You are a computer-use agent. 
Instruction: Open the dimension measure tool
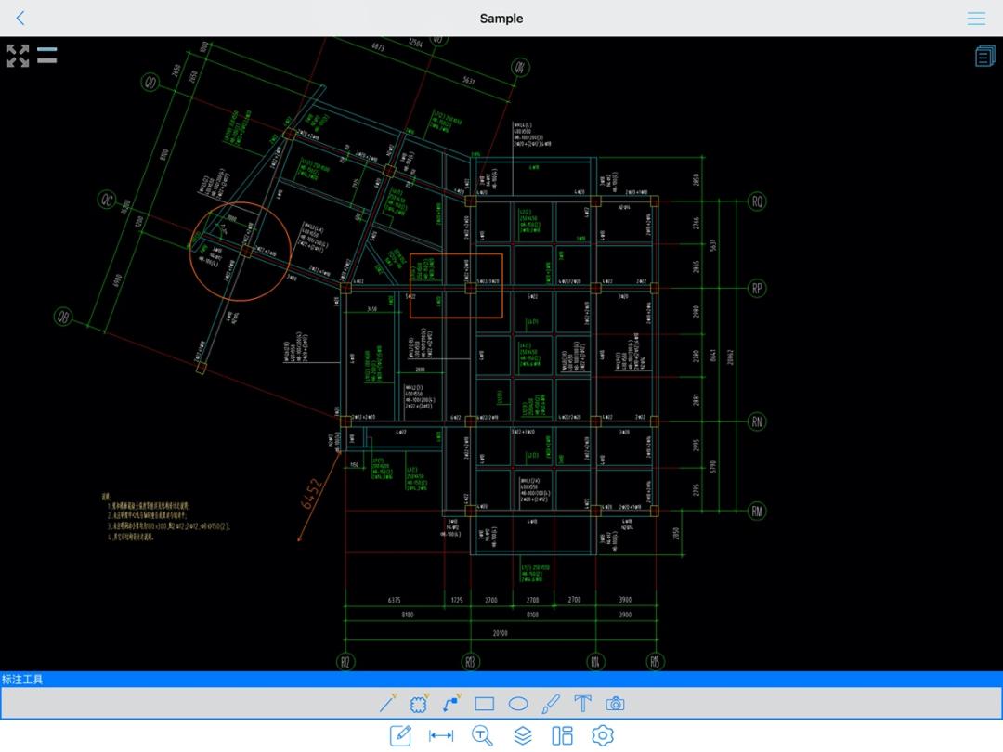click(441, 736)
